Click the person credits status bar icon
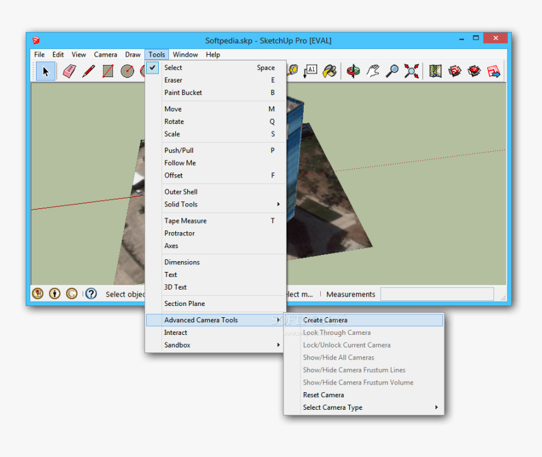 [x=55, y=293]
